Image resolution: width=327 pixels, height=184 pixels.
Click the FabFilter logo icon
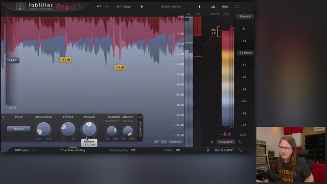pos(20,7)
